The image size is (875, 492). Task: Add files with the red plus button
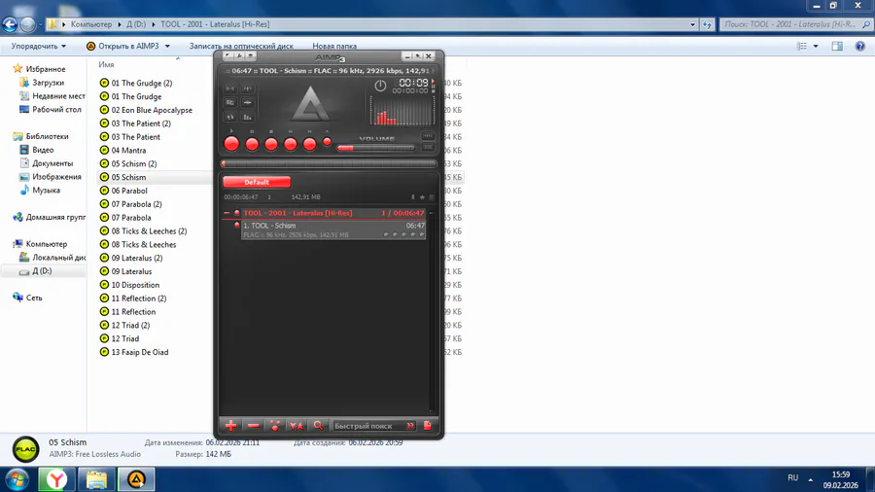[231, 426]
